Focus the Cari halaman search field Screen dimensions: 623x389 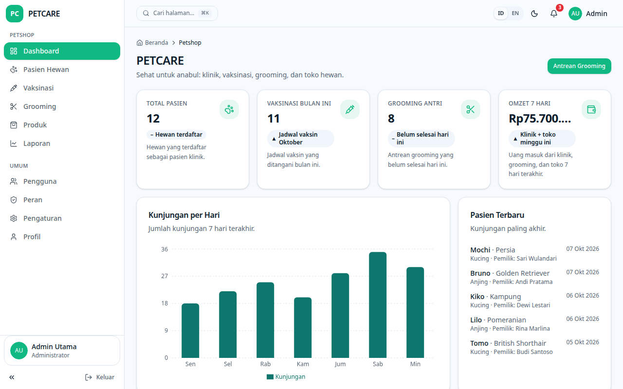tap(177, 13)
